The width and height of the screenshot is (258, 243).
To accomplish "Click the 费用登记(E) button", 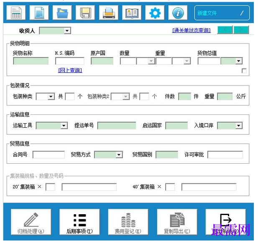I will point(128,222).
